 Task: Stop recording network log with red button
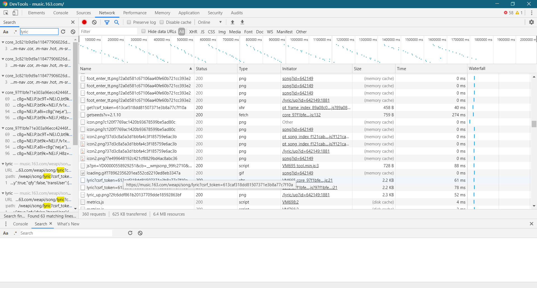[84, 22]
